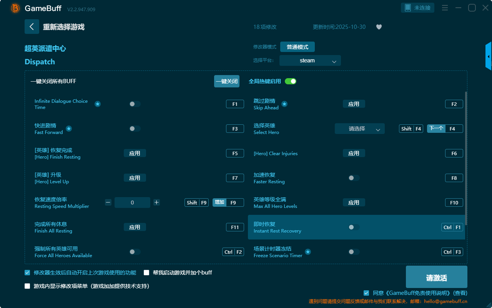
Task: Toggle the global hotkey switch
Action: 290,81
